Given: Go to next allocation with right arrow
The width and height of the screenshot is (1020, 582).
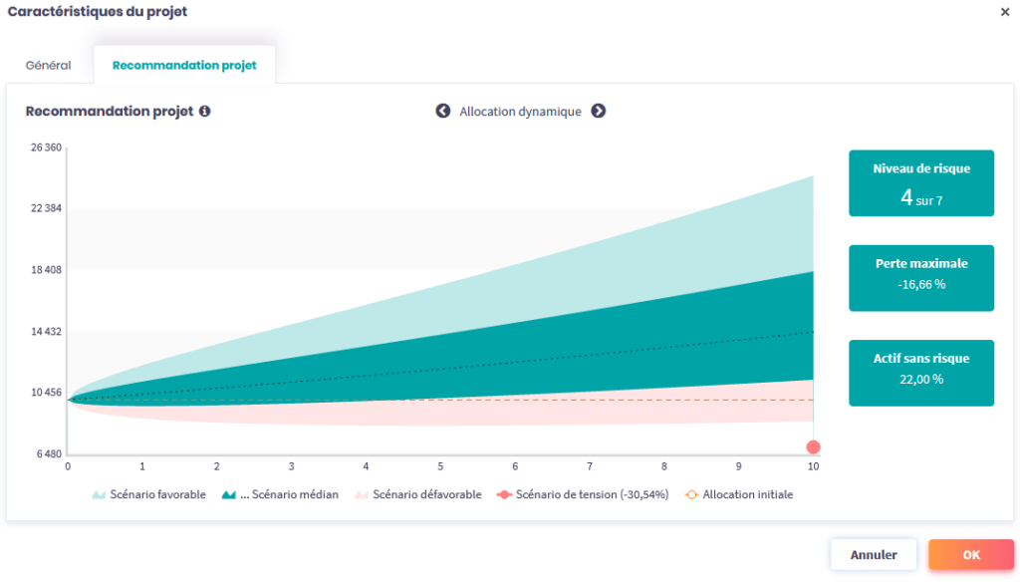Looking at the screenshot, I should 598,111.
